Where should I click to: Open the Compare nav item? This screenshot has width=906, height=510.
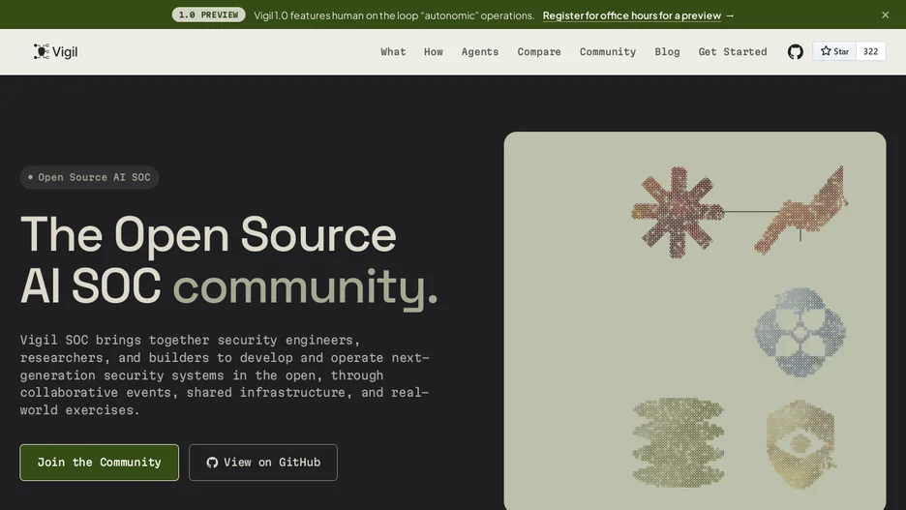pyautogui.click(x=539, y=51)
